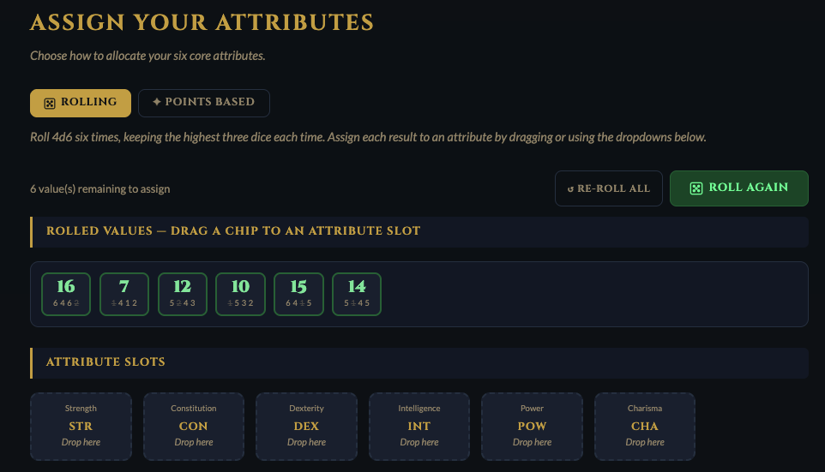Click the dice icon on Roll Again

696,188
